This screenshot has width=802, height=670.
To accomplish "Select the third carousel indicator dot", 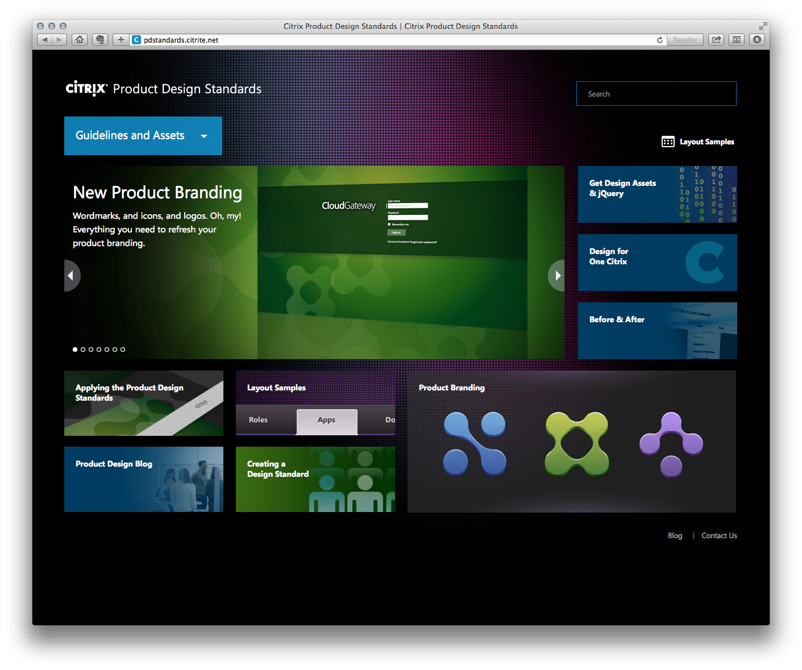I will coord(90,349).
